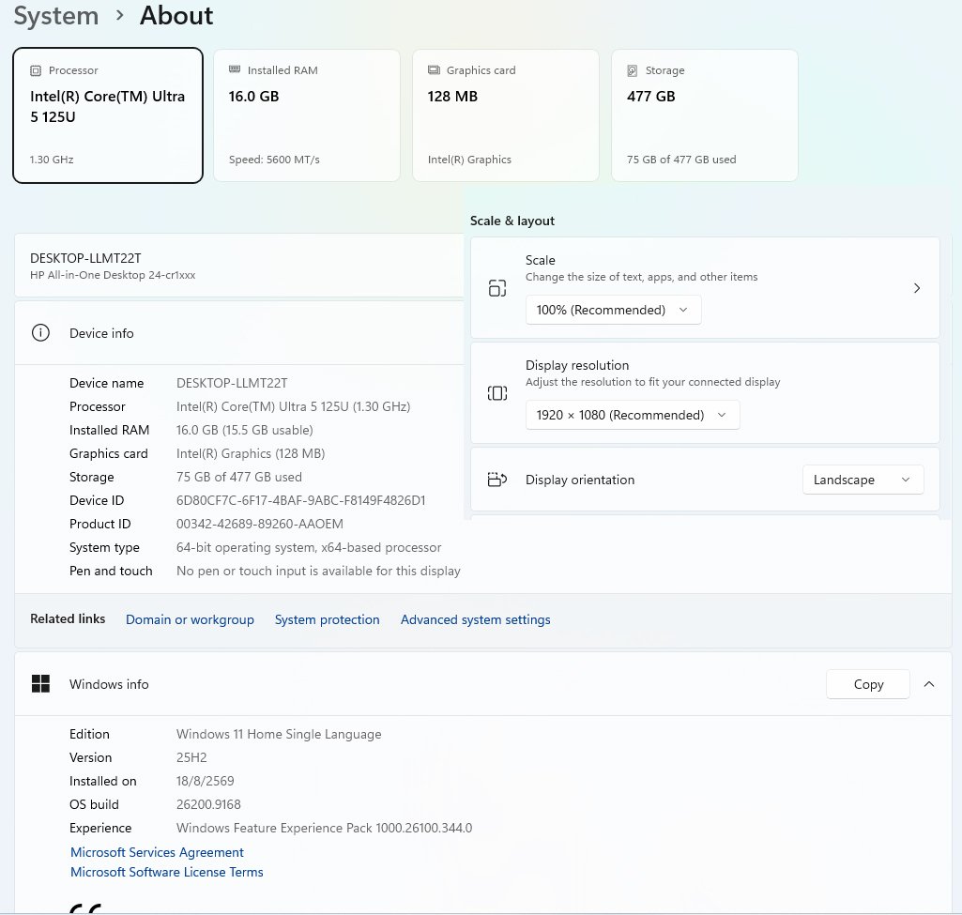962x915 pixels.
Task: Open System protection link
Action: pyautogui.click(x=327, y=619)
